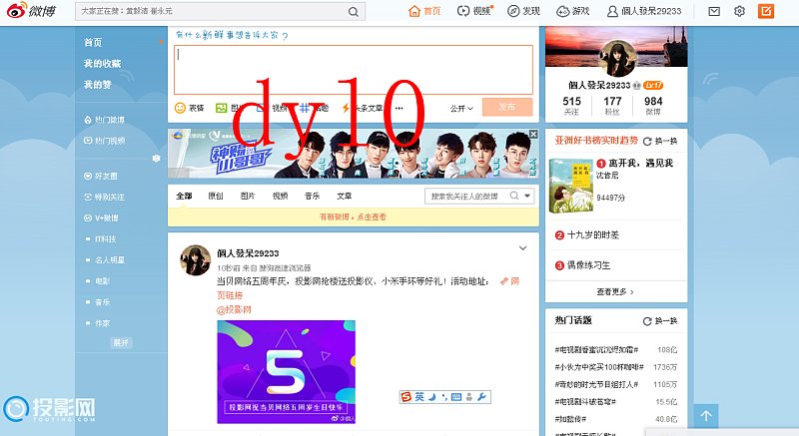Toggle Sogou input 英 language mode
Viewport: 799px width, 436px height.
pyautogui.click(x=419, y=397)
